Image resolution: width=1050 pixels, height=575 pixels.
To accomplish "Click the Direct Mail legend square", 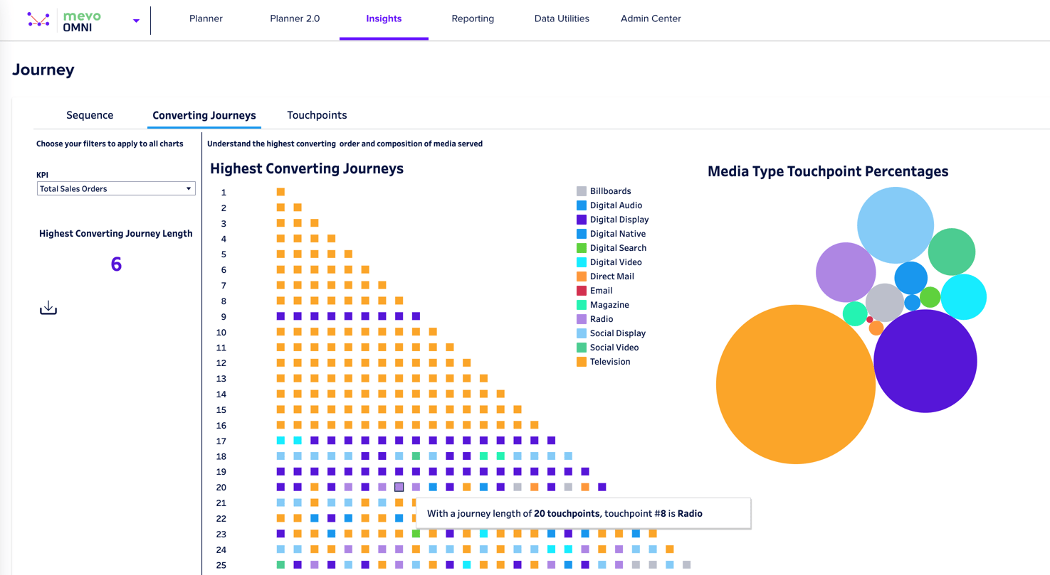I will [x=581, y=276].
